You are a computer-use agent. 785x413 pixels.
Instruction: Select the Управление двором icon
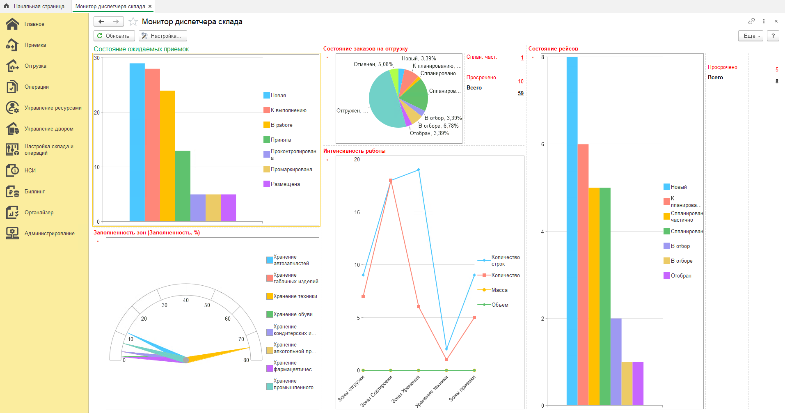pyautogui.click(x=12, y=129)
